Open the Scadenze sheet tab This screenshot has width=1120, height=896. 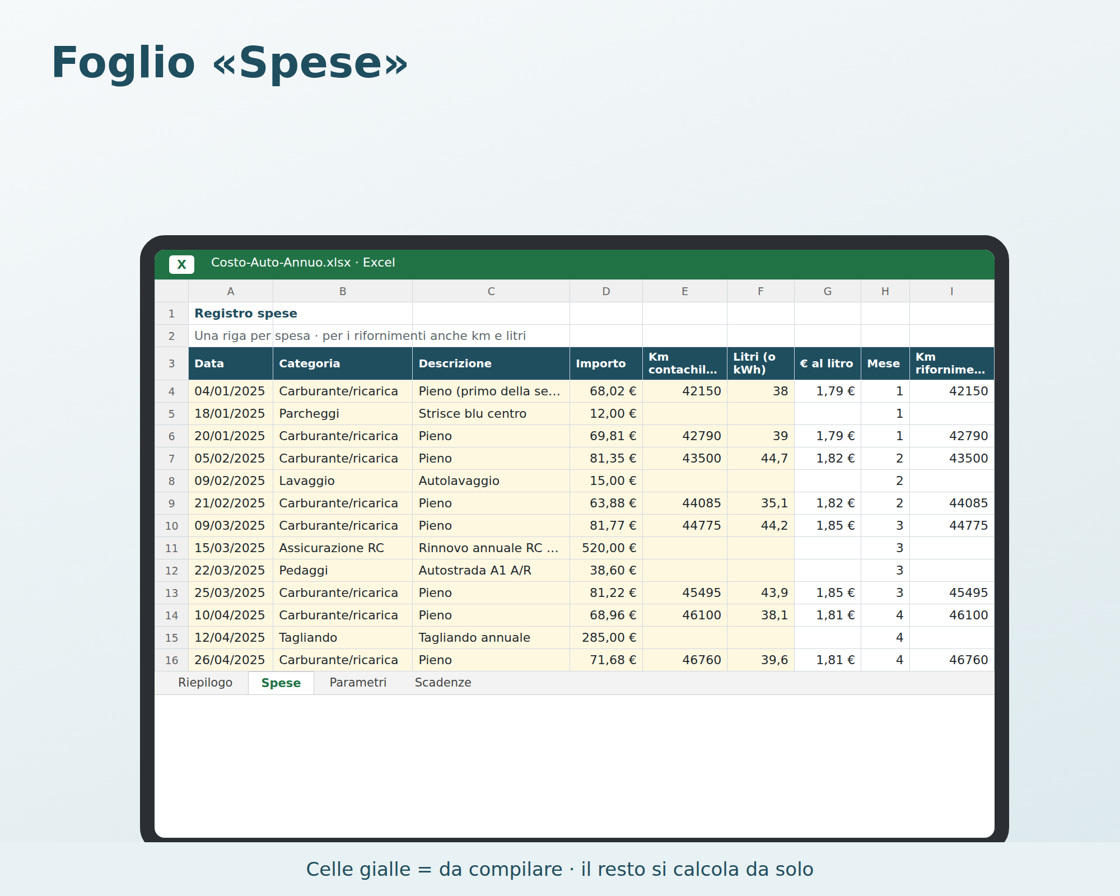(442, 683)
